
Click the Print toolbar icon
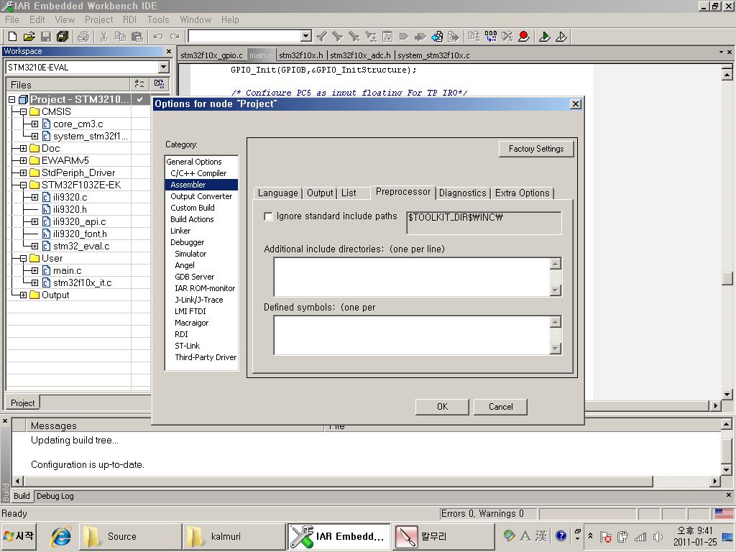[83, 37]
